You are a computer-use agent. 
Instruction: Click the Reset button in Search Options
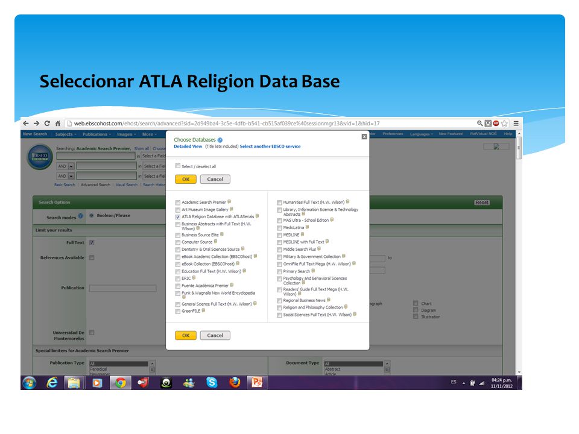point(482,203)
